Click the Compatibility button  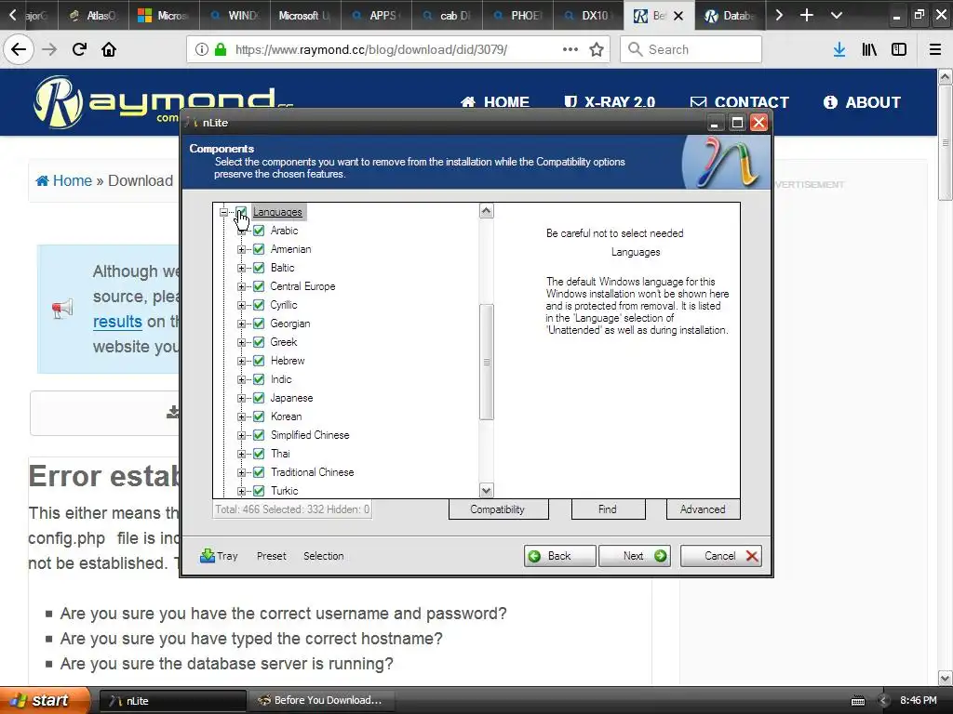click(498, 509)
